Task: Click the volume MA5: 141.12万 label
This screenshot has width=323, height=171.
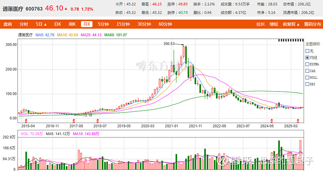Action: click(x=58, y=134)
